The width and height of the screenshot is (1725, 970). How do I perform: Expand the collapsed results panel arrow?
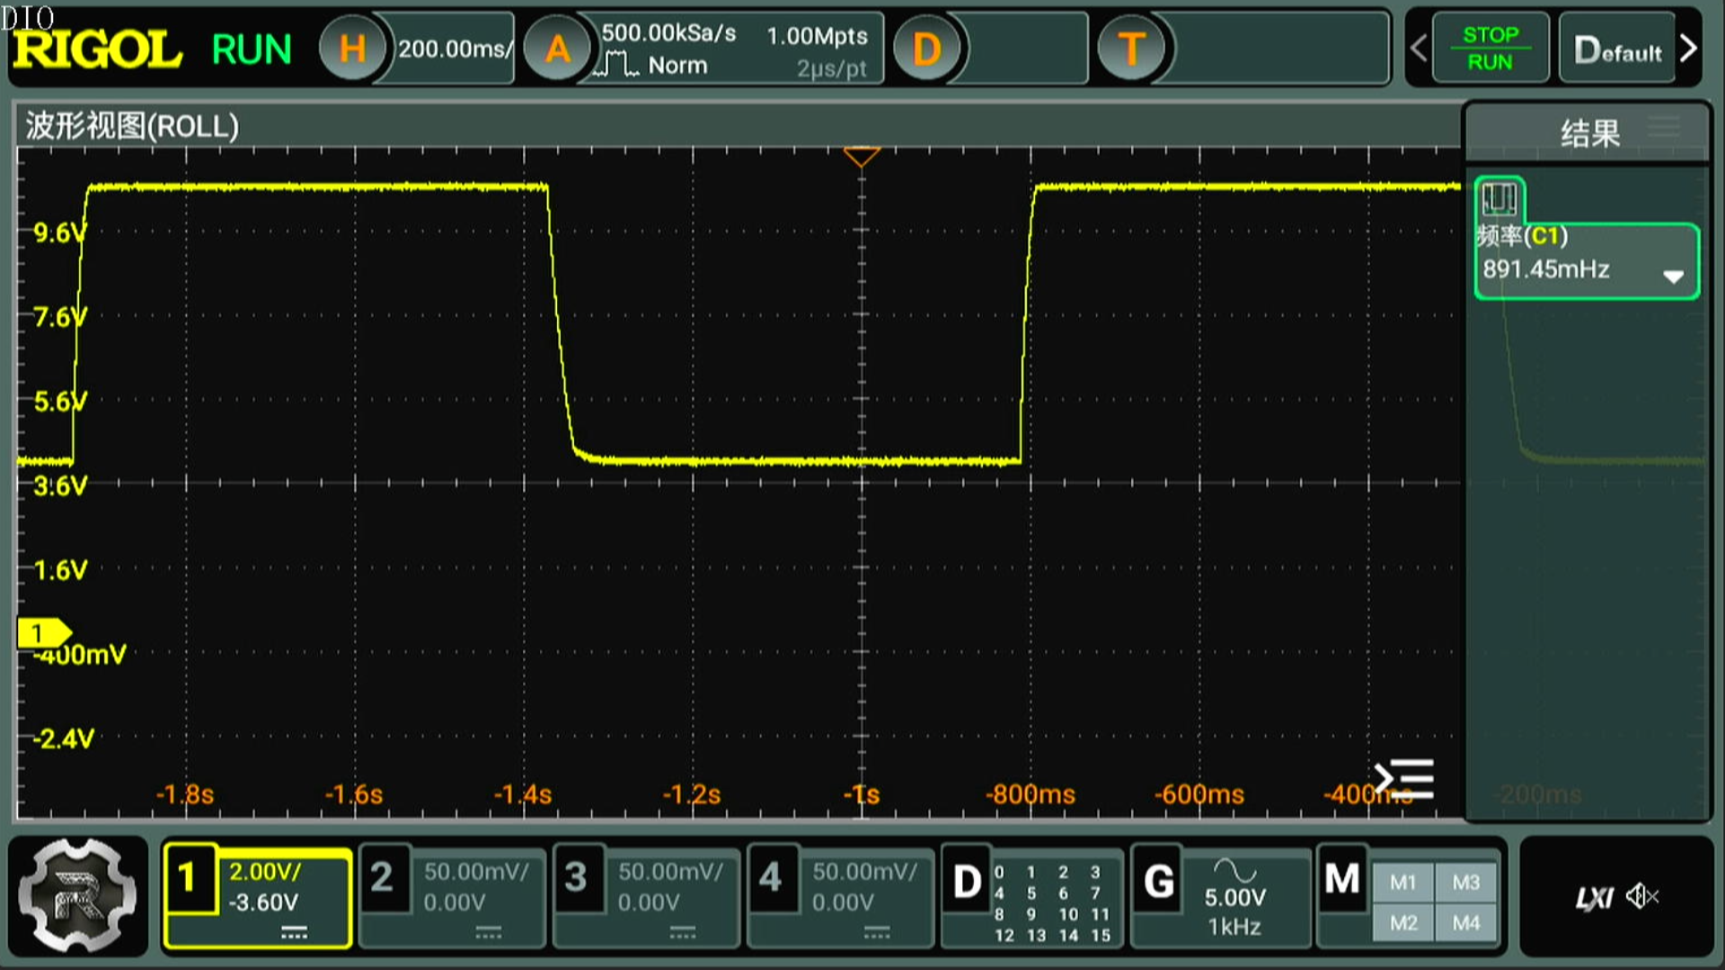click(x=1403, y=779)
